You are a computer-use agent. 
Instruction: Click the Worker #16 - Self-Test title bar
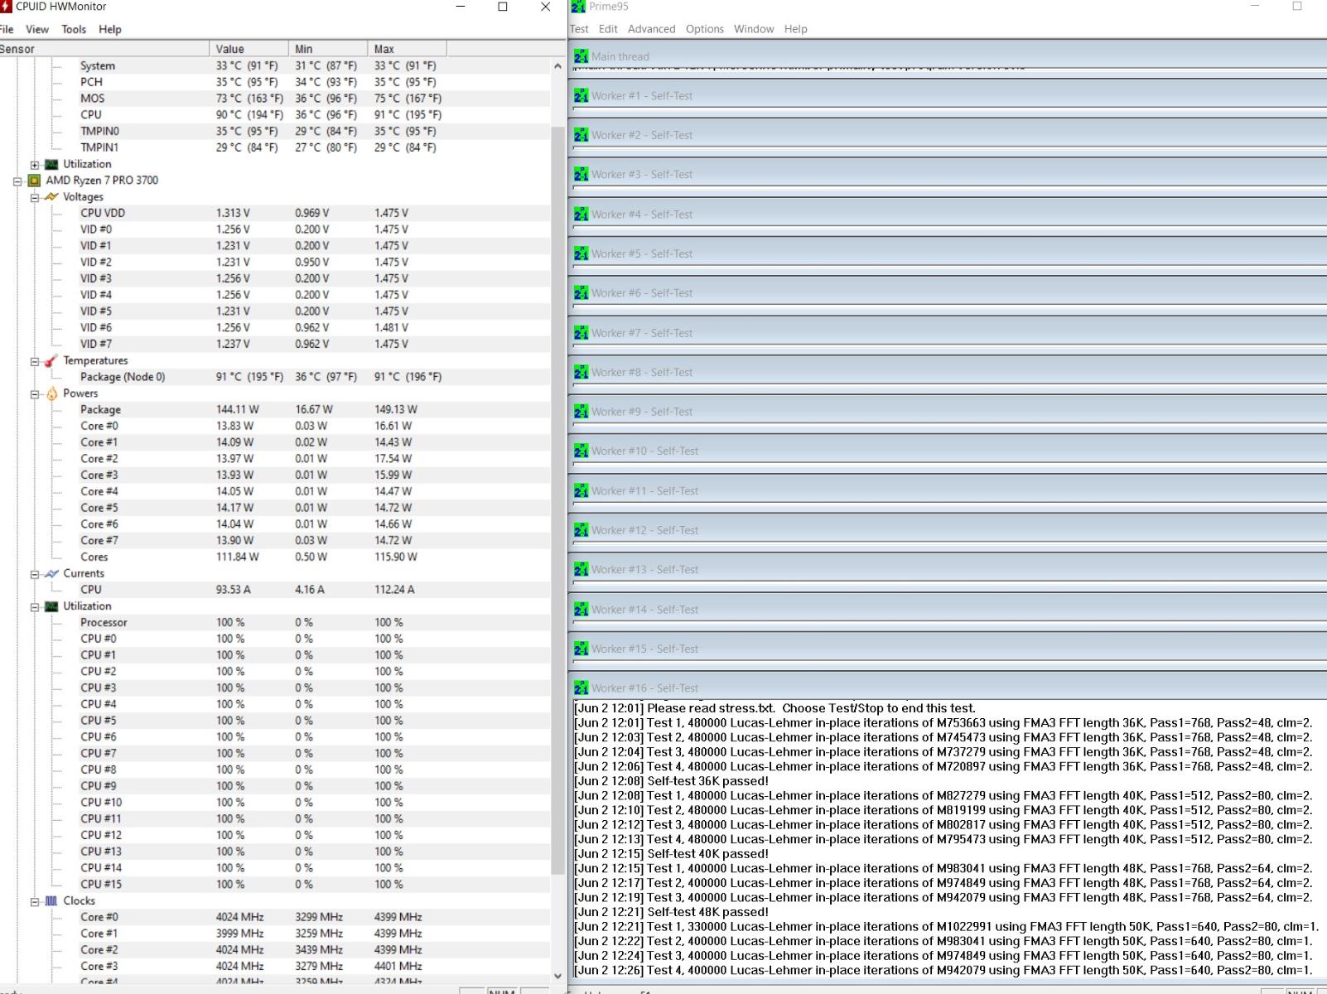[949, 688]
